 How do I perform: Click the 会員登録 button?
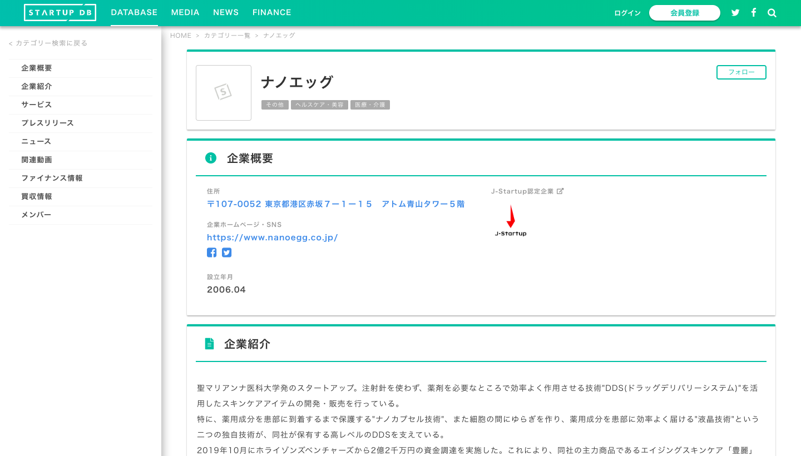click(685, 13)
